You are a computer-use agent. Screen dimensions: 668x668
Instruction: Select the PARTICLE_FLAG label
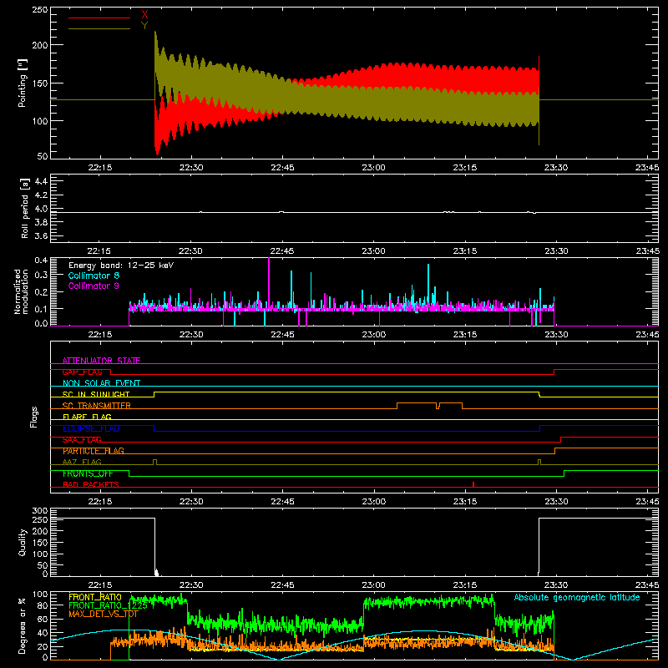[x=94, y=451]
